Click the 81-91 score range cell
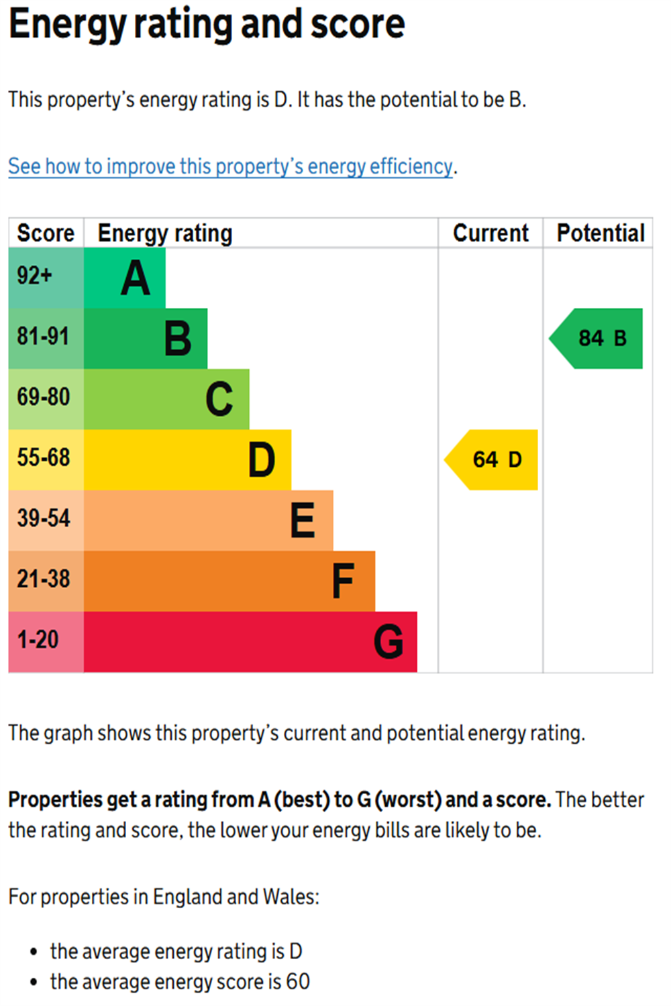671x1006 pixels. click(46, 339)
